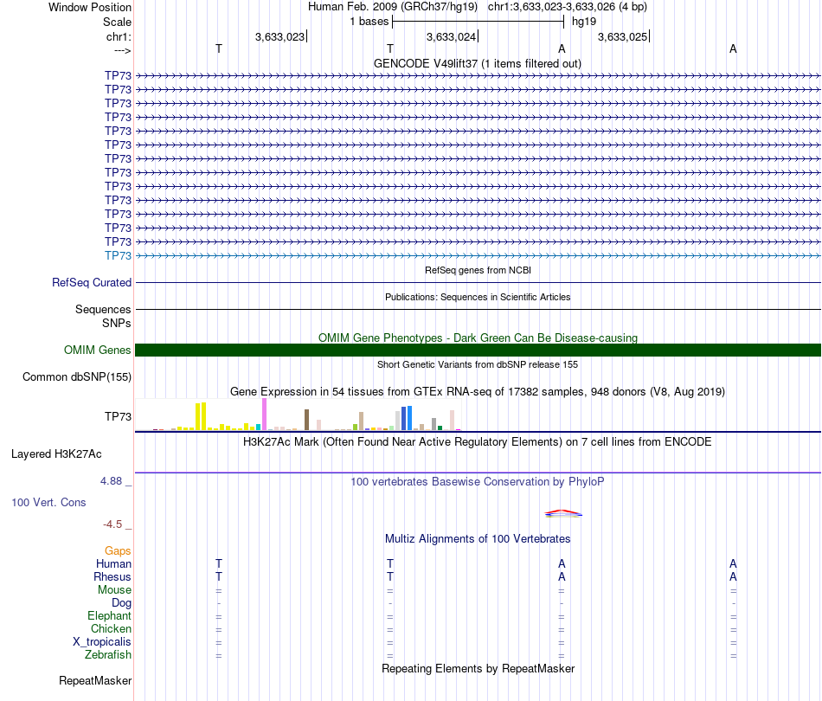Click TP73 label beside the GTEx bar chart
This screenshot has width=822, height=701.
(118, 416)
